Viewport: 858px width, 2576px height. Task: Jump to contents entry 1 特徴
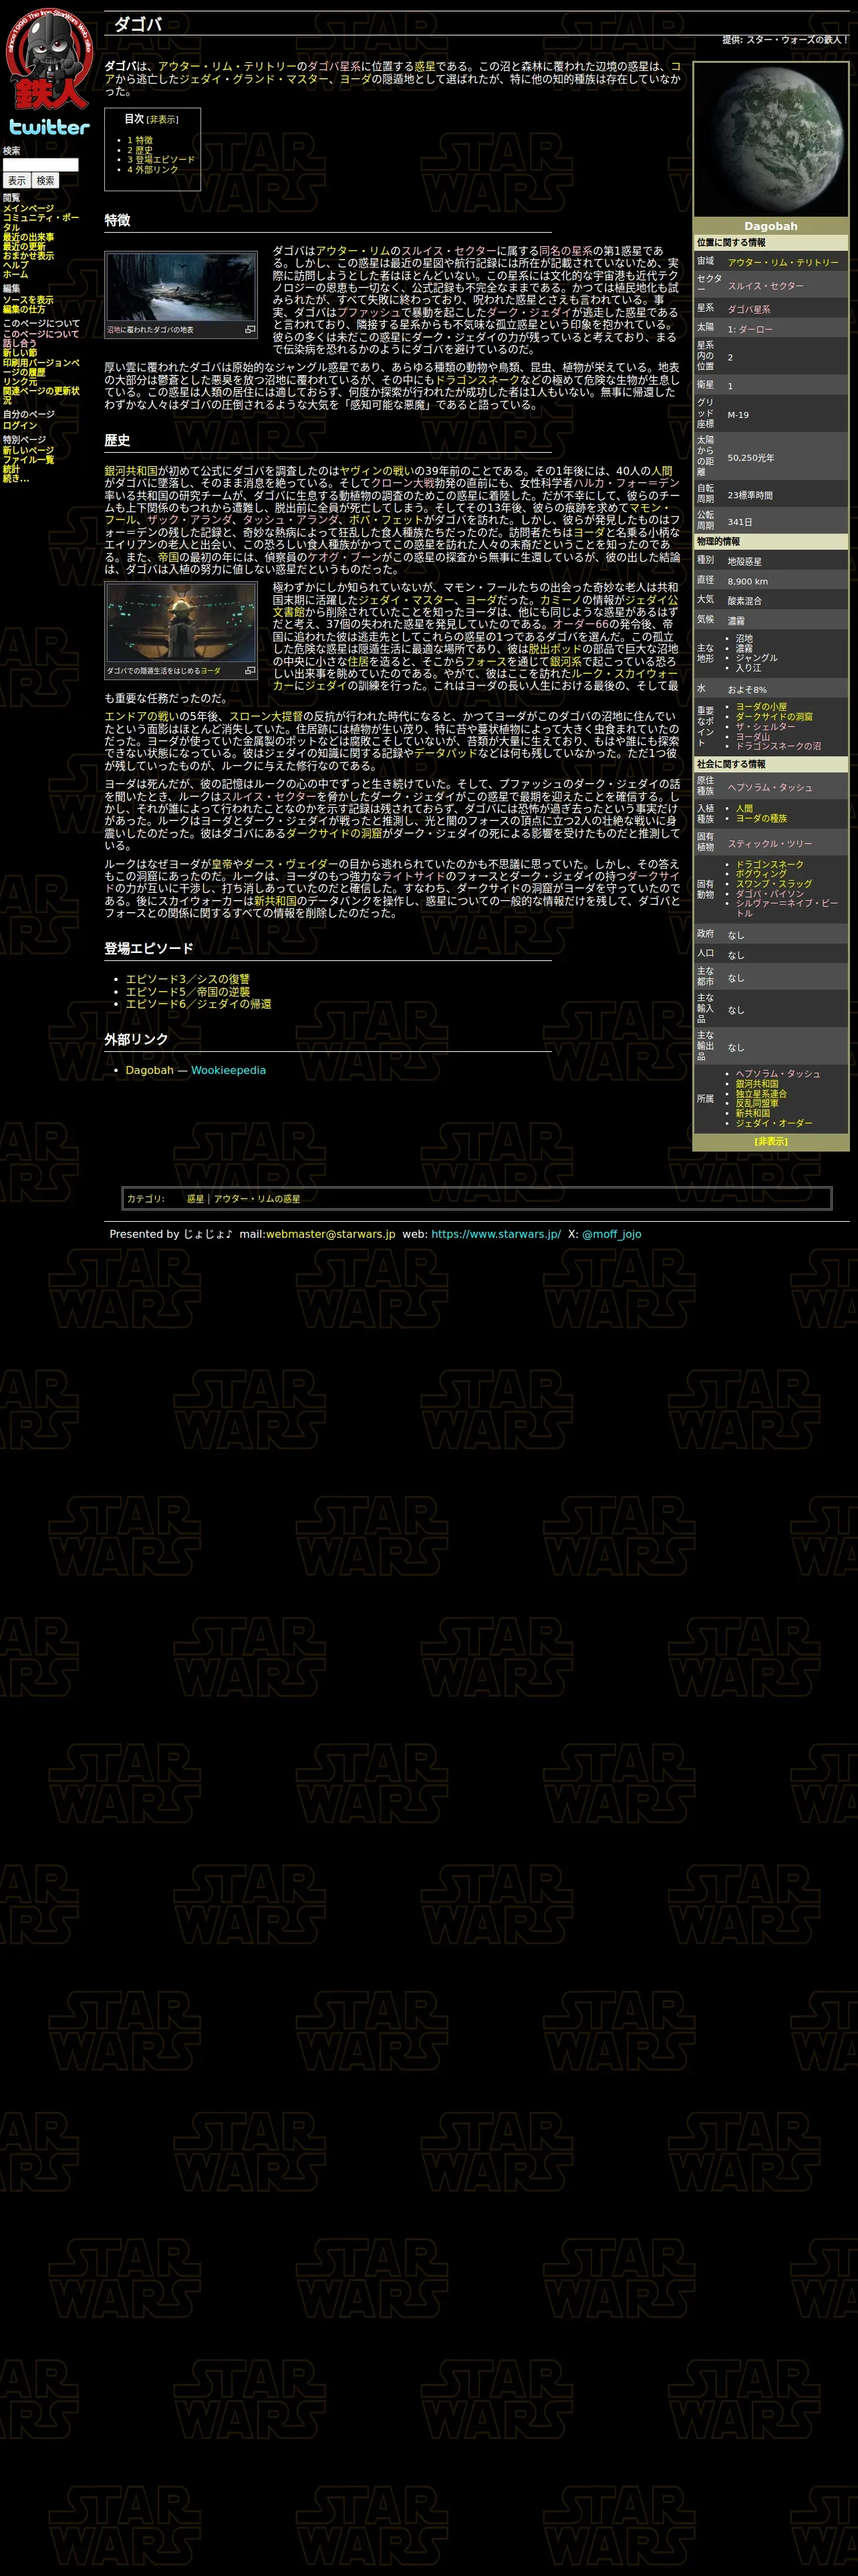click(x=140, y=140)
